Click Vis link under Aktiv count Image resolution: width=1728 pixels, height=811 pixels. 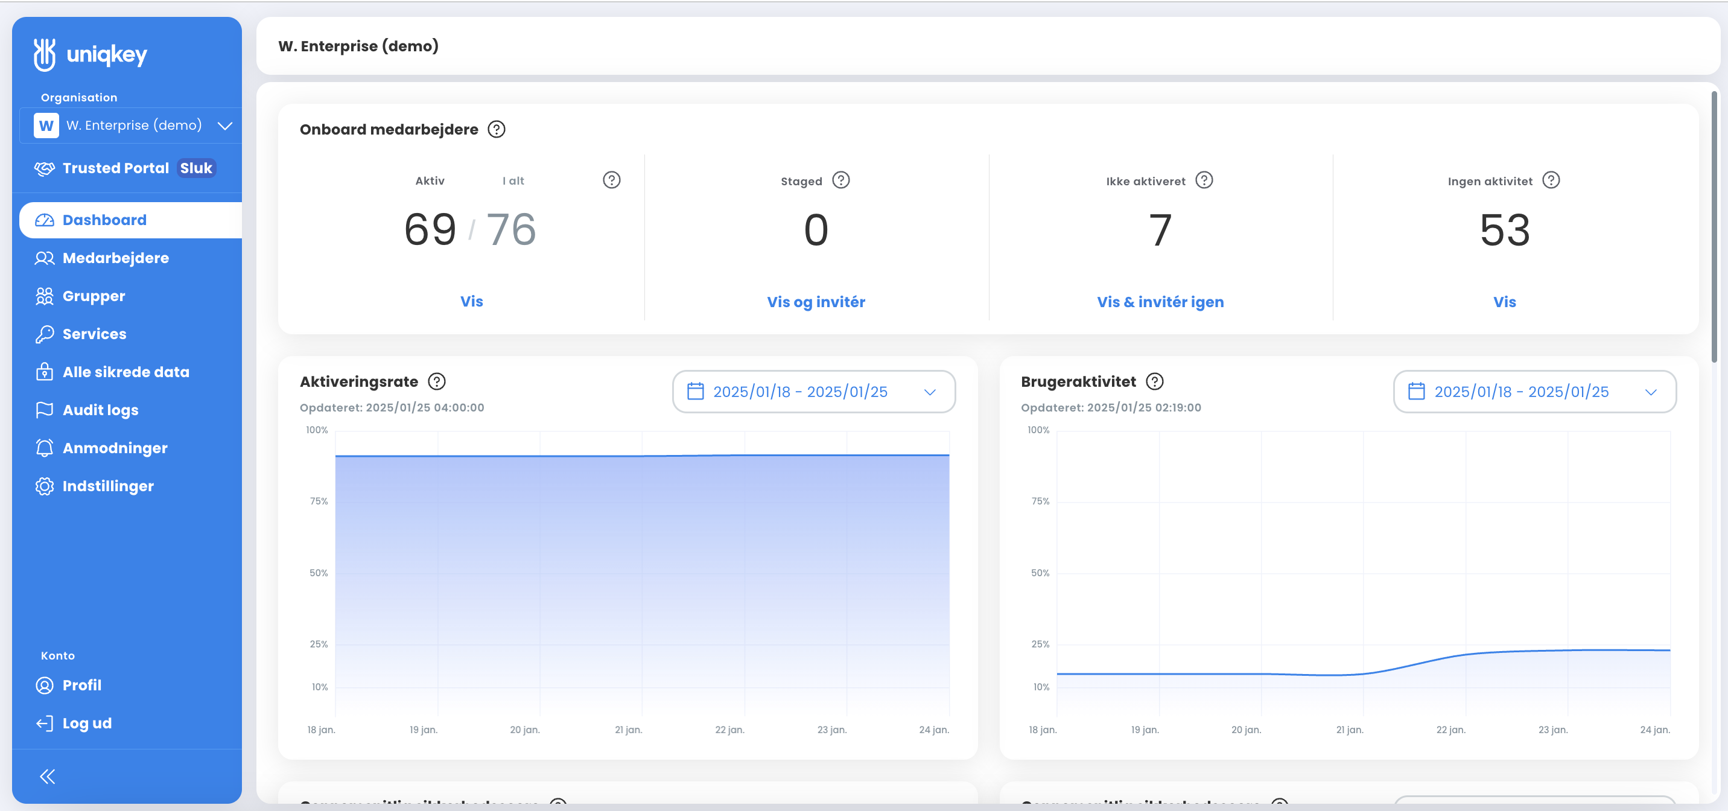pos(472,302)
